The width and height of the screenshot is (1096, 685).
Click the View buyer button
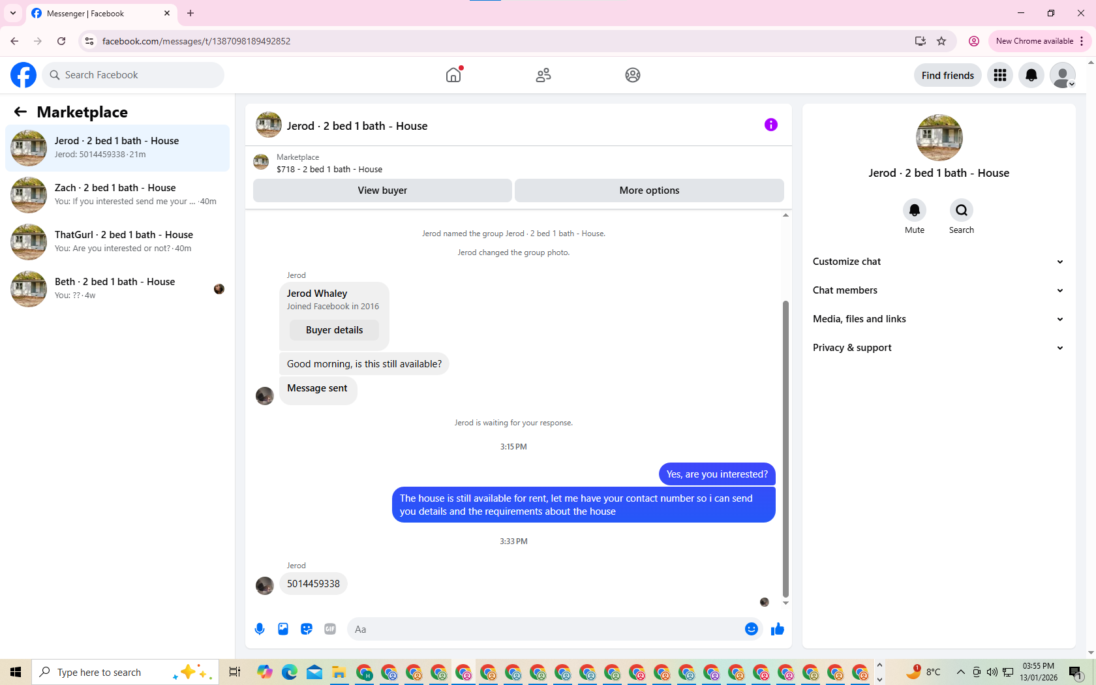pos(382,190)
